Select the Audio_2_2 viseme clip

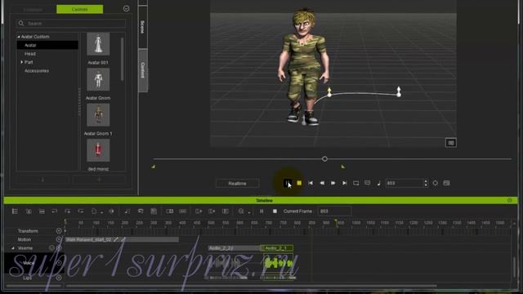(x=234, y=248)
